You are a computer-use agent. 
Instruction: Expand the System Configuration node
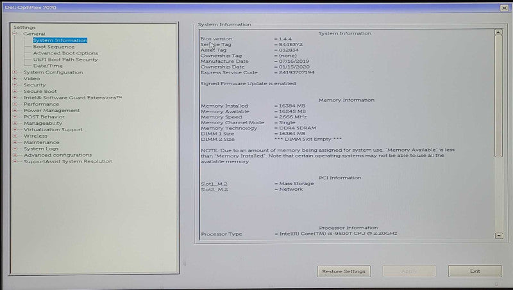[15, 72]
